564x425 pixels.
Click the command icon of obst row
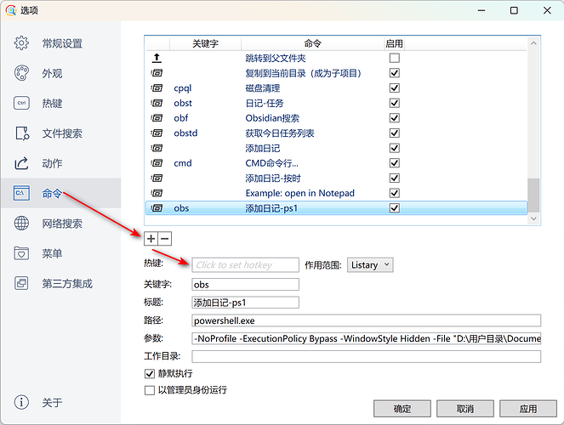157,103
